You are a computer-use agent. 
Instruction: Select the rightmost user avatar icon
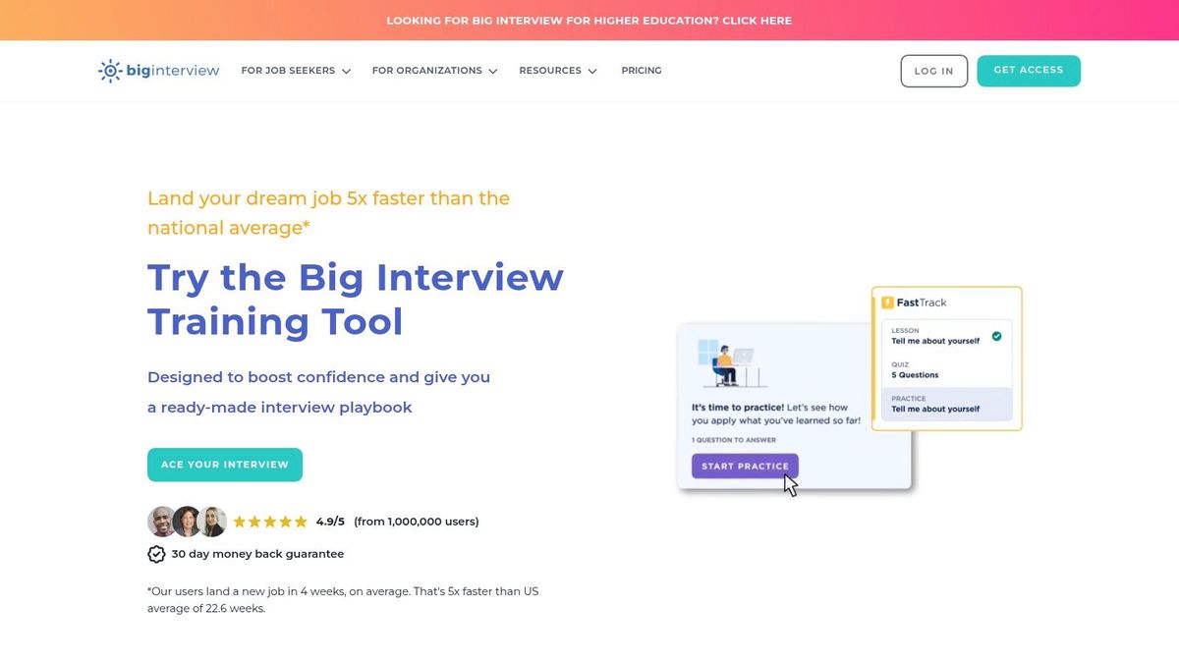pos(214,522)
